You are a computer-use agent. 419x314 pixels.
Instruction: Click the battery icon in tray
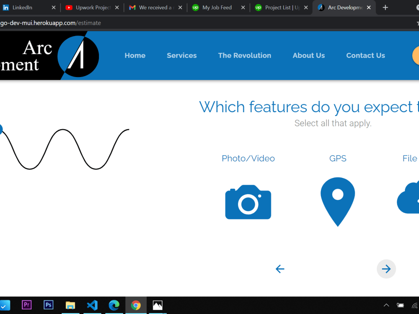(x=400, y=305)
